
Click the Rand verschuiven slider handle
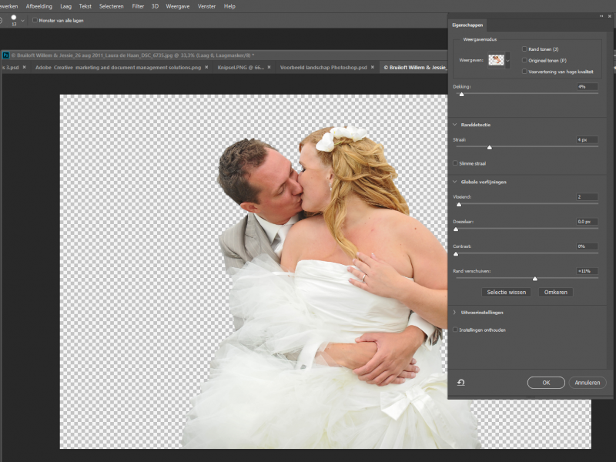click(535, 279)
